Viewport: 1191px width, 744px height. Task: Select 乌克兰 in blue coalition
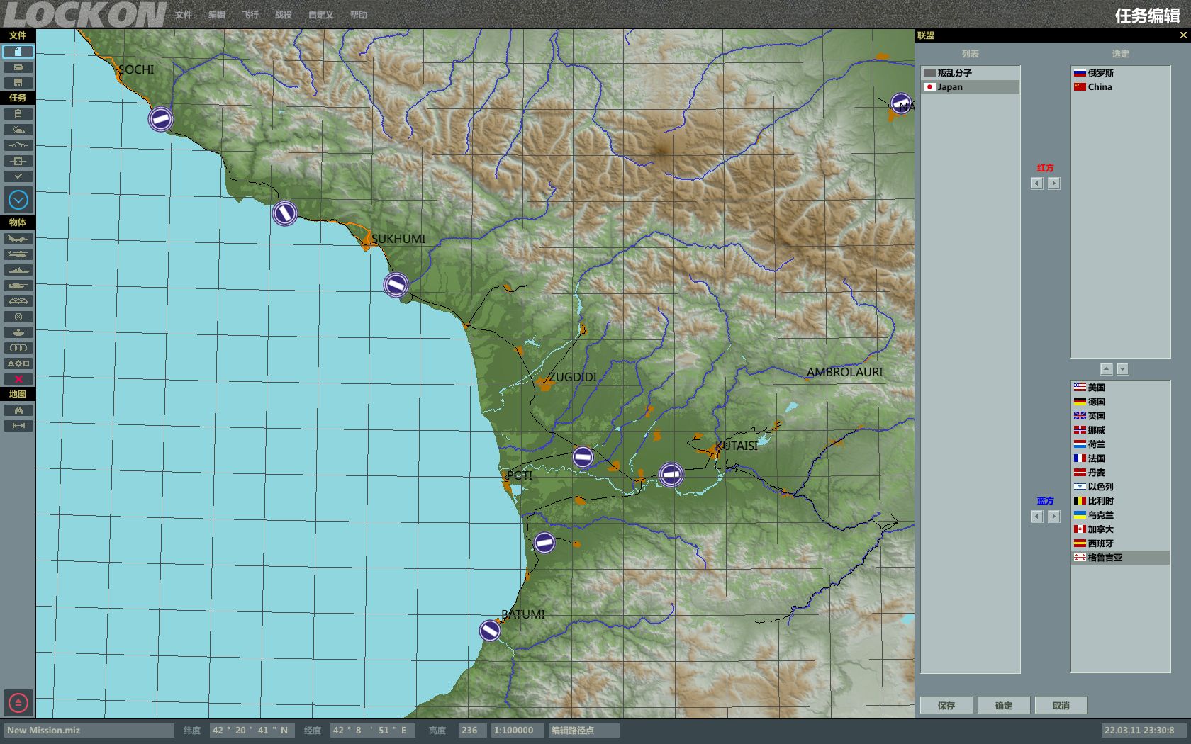pyautogui.click(x=1121, y=515)
